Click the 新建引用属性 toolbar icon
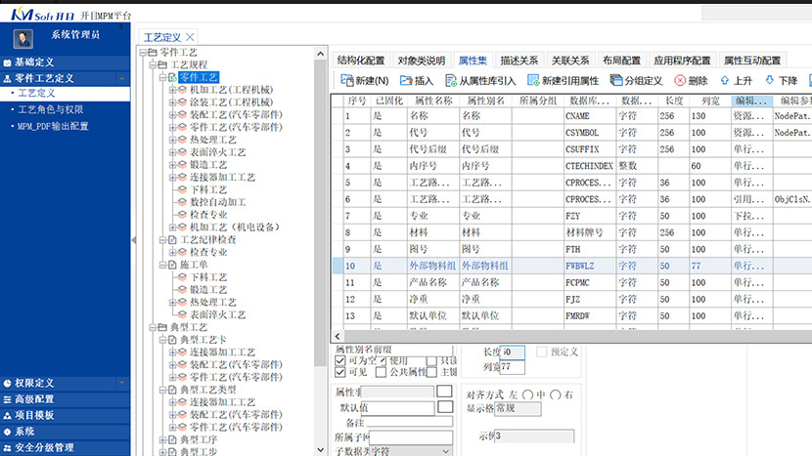This screenshot has width=812, height=456. [x=533, y=81]
